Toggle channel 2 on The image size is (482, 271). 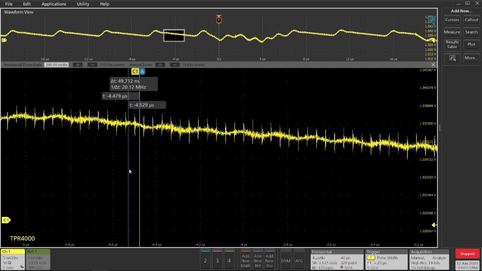pyautogui.click(x=205, y=260)
